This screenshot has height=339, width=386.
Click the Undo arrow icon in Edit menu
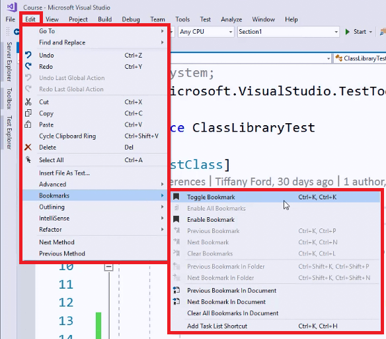pos(28,55)
